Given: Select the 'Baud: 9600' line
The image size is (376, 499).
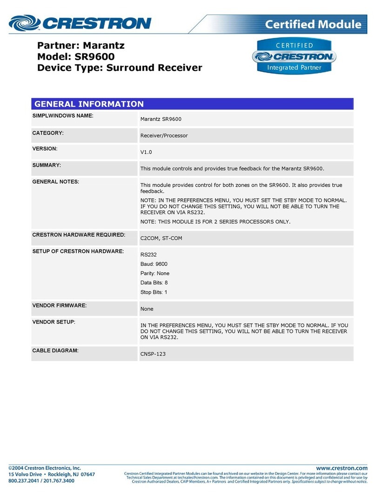Looking at the screenshot, I should (x=154, y=264).
